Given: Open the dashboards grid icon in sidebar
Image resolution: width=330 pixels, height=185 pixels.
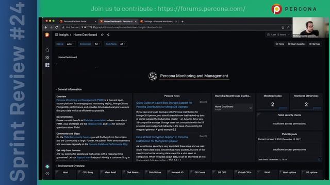Looking at the screenshot, I should (47, 58).
